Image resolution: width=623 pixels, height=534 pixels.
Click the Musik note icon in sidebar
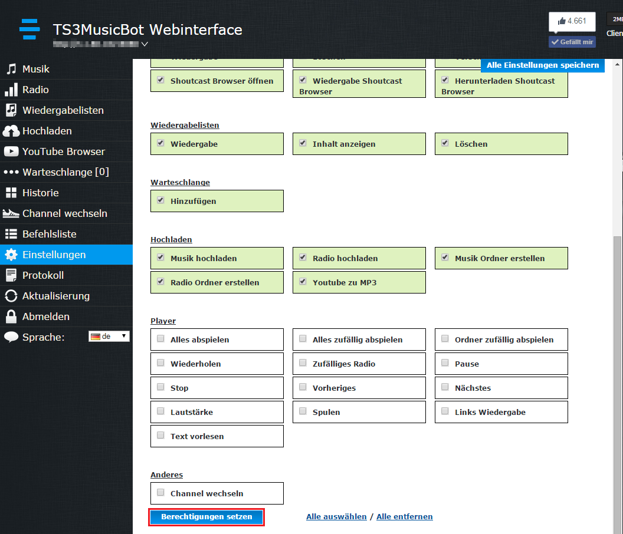12,69
